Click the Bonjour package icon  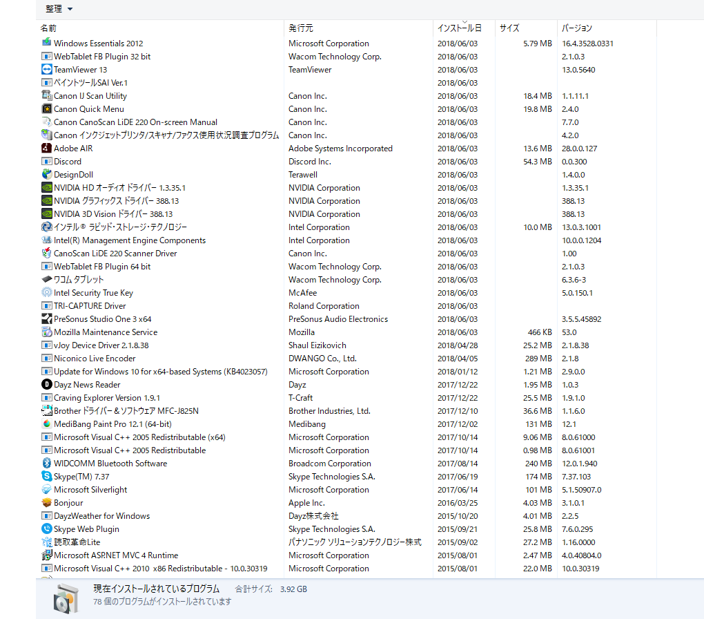(x=47, y=502)
